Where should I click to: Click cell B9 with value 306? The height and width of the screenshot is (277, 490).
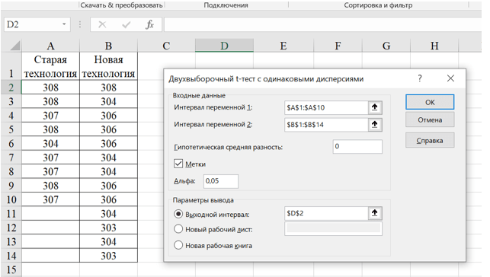click(x=108, y=186)
